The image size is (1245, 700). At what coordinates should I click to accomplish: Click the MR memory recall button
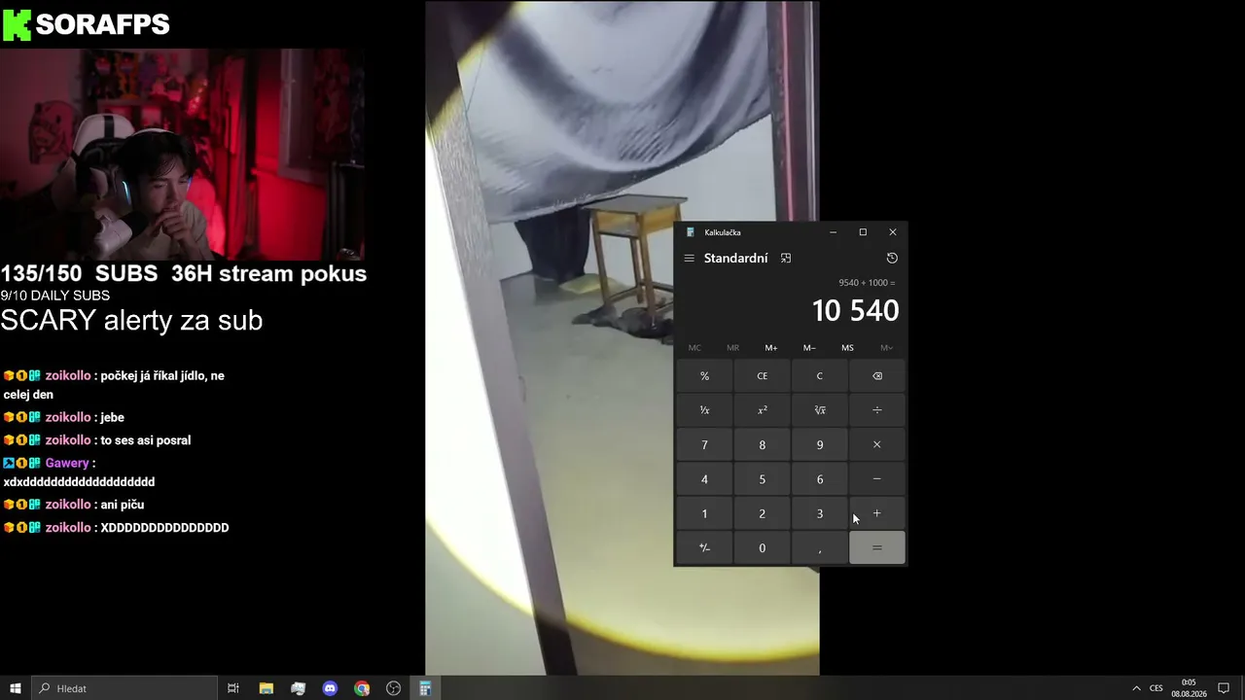point(732,348)
